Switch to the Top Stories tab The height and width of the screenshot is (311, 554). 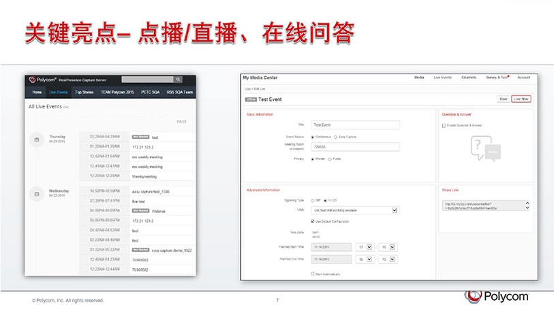click(x=84, y=92)
